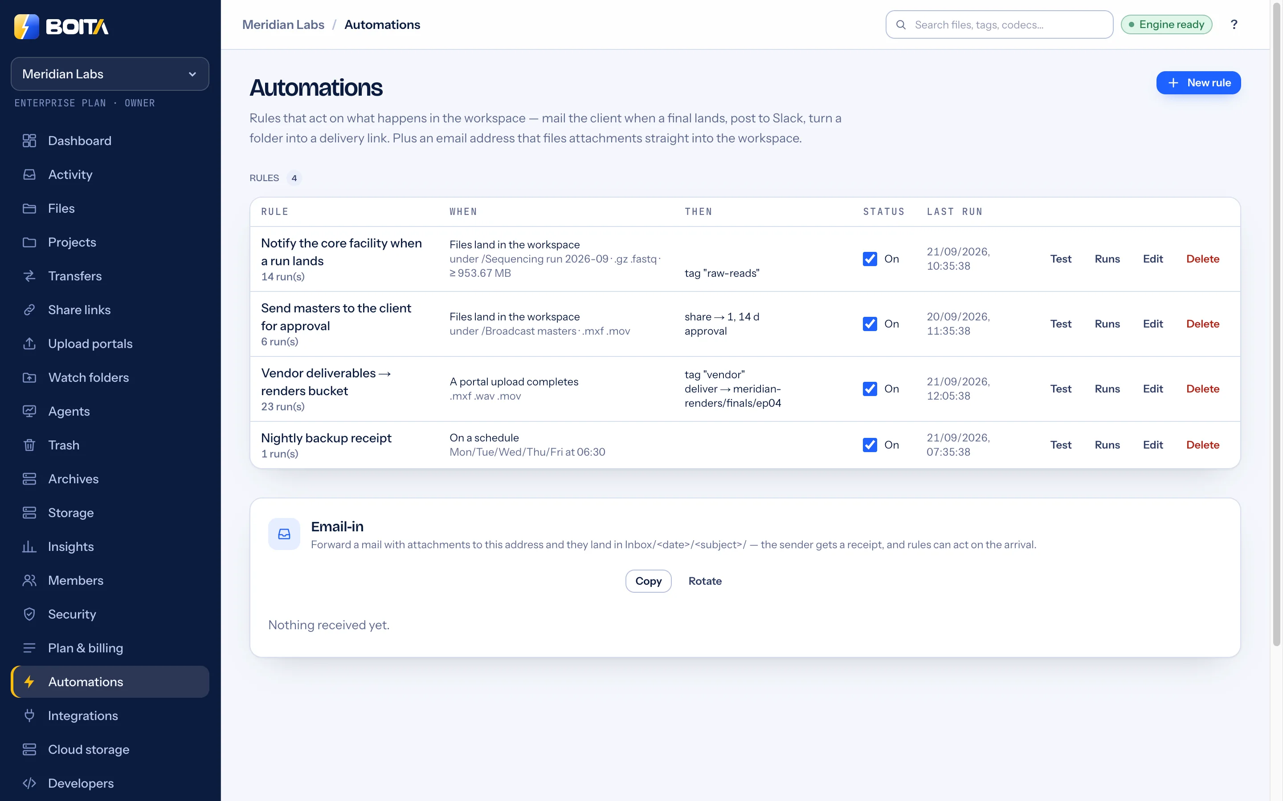Create a New rule
Screen dimensions: 1283x801
pyautogui.click(x=1198, y=83)
